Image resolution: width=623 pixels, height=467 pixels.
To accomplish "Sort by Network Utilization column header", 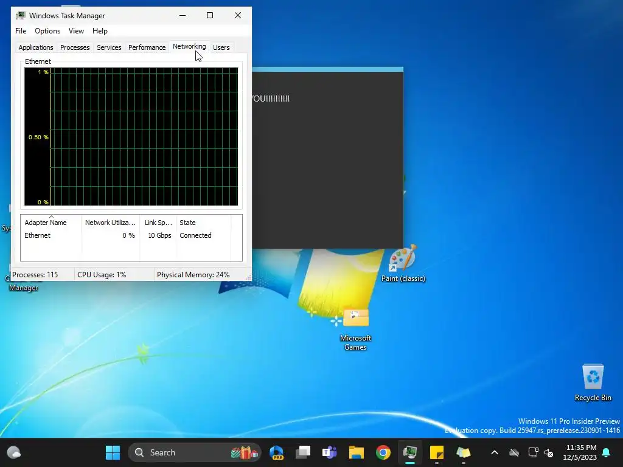I will coord(111,223).
